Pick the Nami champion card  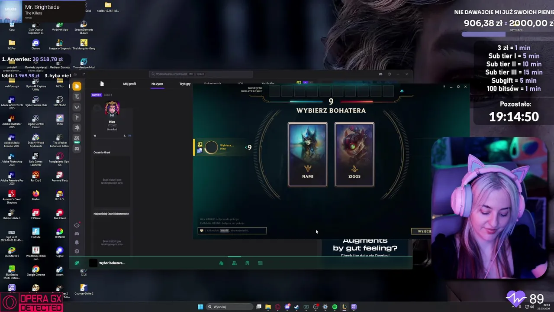coord(308,155)
